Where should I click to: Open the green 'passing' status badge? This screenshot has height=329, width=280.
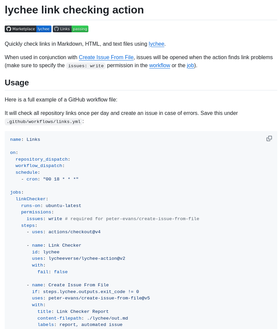(80, 29)
